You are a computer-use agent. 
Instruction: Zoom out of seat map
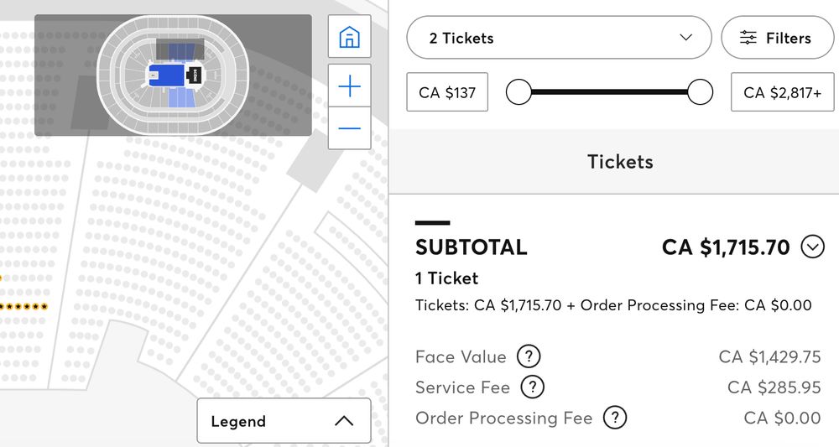[349, 128]
